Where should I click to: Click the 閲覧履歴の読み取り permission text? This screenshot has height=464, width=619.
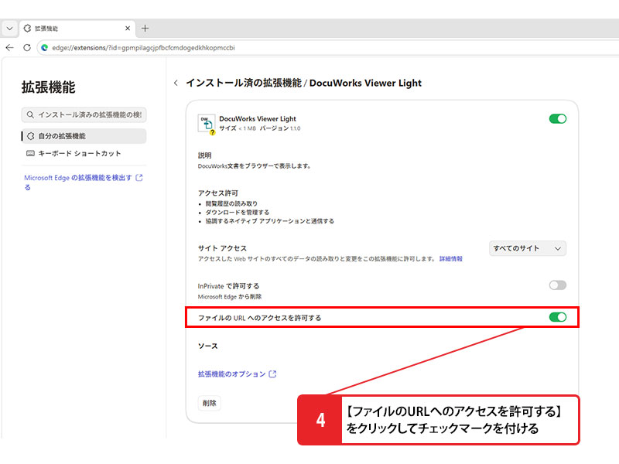point(231,203)
